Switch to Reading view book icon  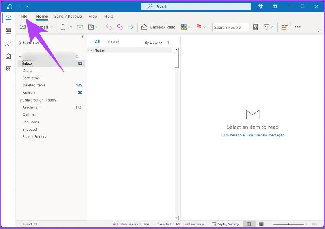(261, 224)
